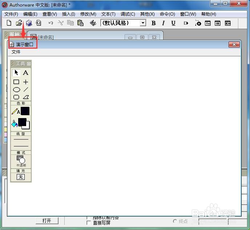Select the Rounded rectangle tool
The height and width of the screenshot is (230, 250).
16,97
